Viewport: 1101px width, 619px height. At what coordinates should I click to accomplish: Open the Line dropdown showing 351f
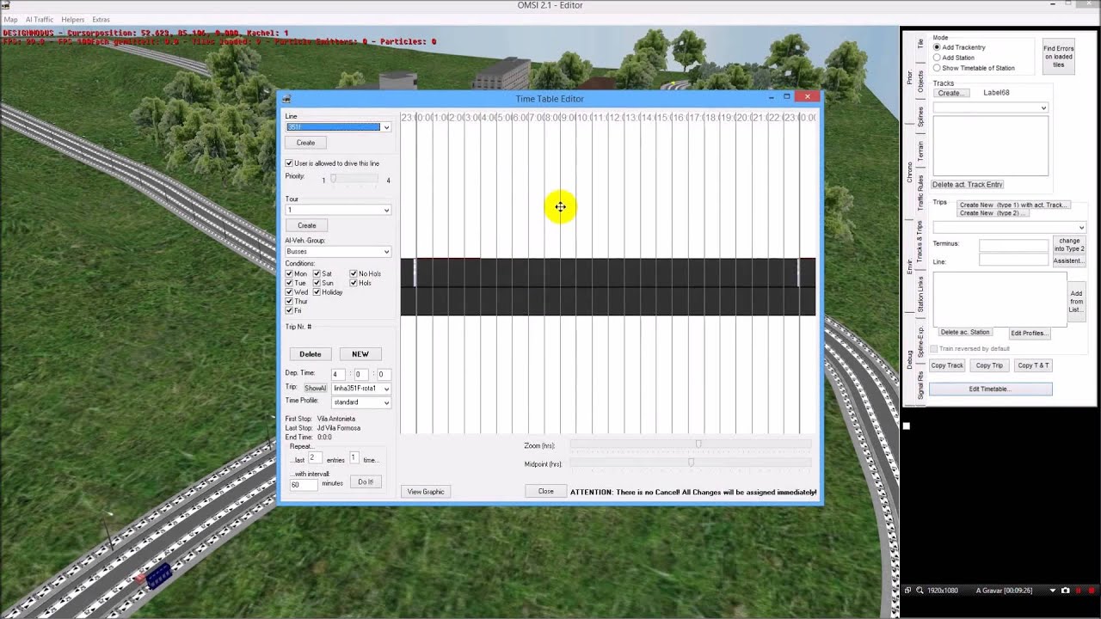tap(338, 127)
